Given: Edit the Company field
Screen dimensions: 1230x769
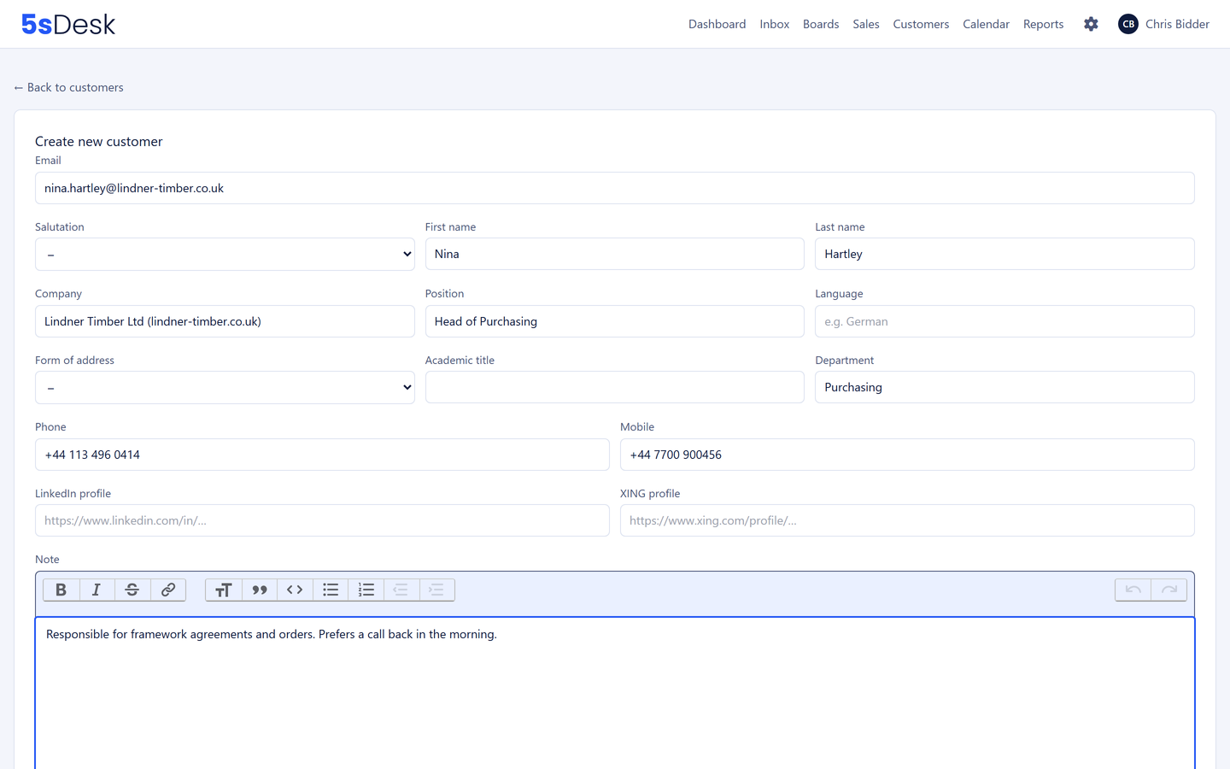Looking at the screenshot, I should pyautogui.click(x=225, y=321).
